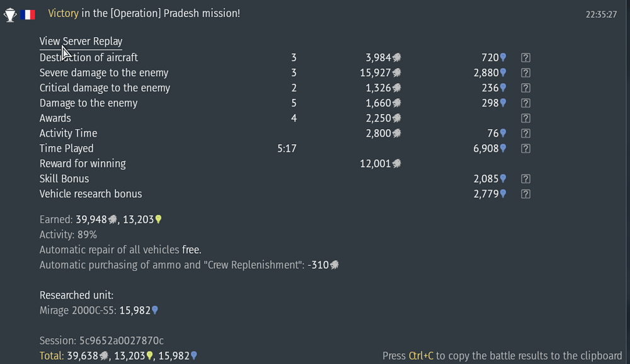Viewport: 630px width, 364px height.
Task: Open help icon for Severe damage row
Action: click(x=525, y=73)
